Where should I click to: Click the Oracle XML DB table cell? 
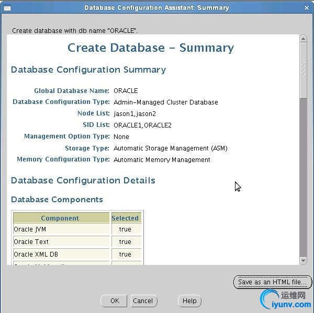[x=61, y=254]
